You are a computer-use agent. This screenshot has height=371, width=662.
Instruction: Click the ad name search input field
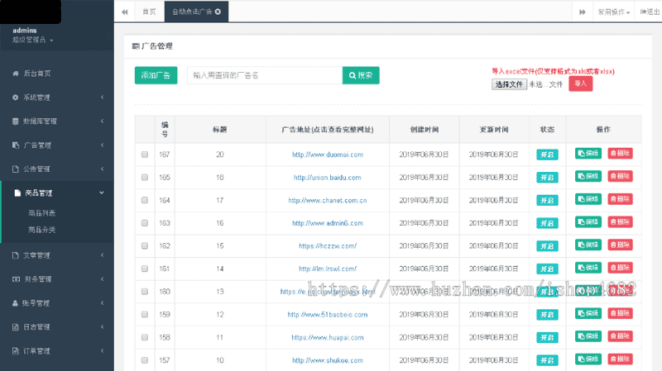point(264,75)
